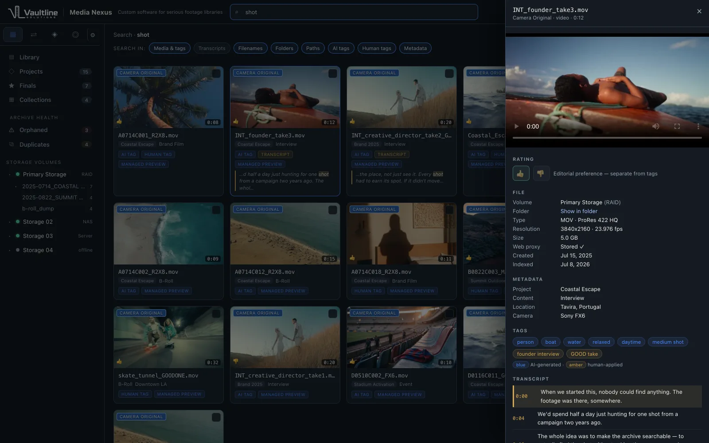Toggle the AI tags search filter
709x443 pixels.
pos(341,48)
